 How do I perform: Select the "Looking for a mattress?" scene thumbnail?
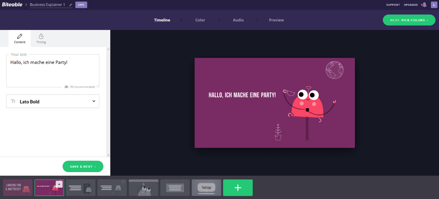click(x=18, y=188)
